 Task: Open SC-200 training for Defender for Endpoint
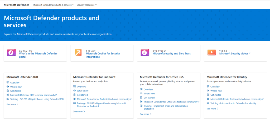(x=102, y=105)
